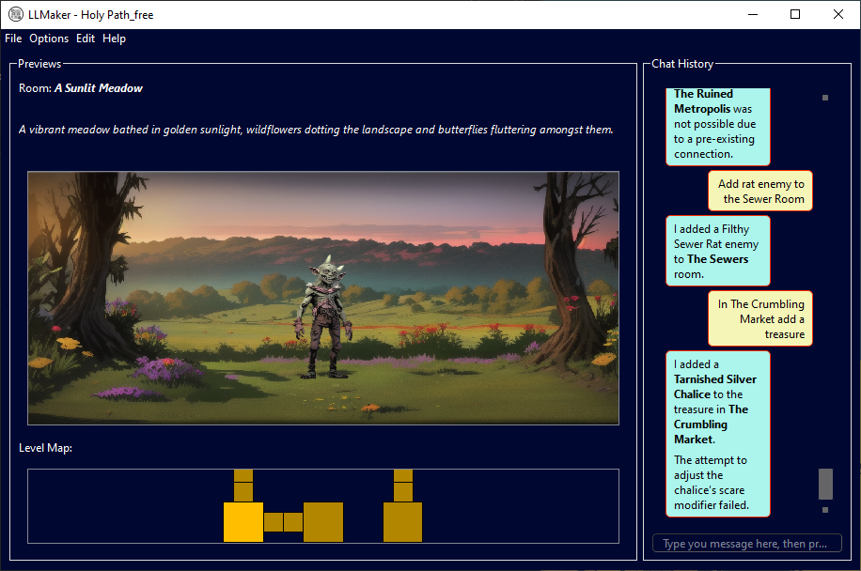Click the 'Add rat enemy' chat message
Image resolution: width=861 pixels, height=571 pixels.
tap(760, 192)
